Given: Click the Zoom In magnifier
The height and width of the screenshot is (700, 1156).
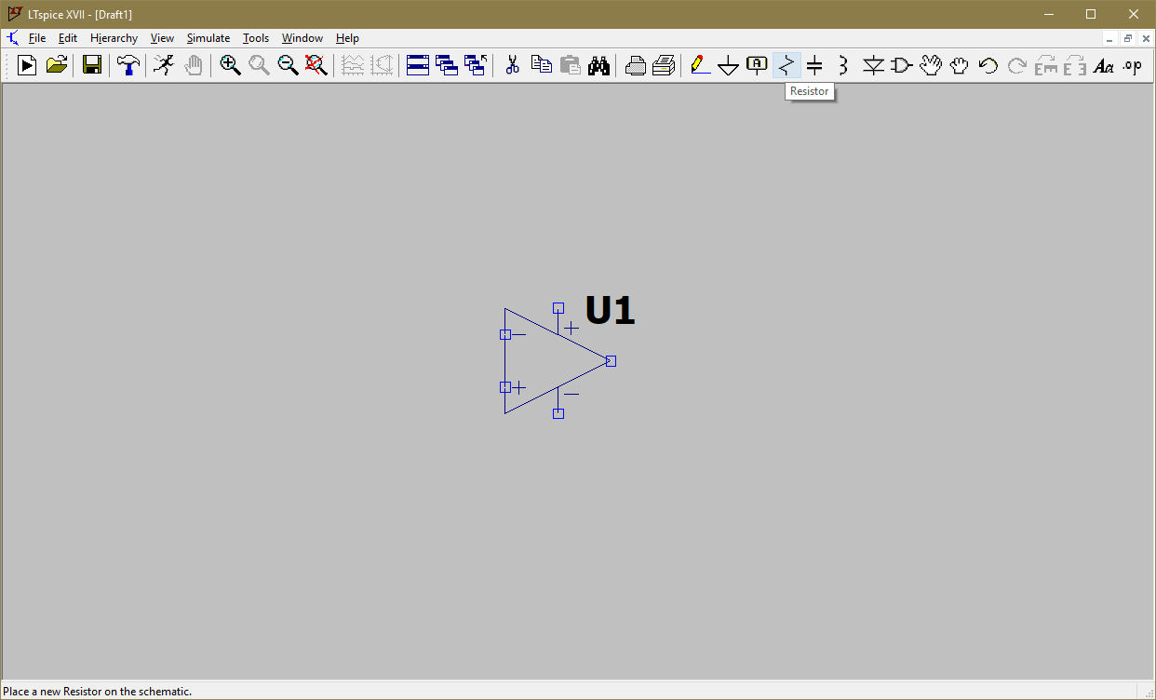Looking at the screenshot, I should [x=230, y=65].
